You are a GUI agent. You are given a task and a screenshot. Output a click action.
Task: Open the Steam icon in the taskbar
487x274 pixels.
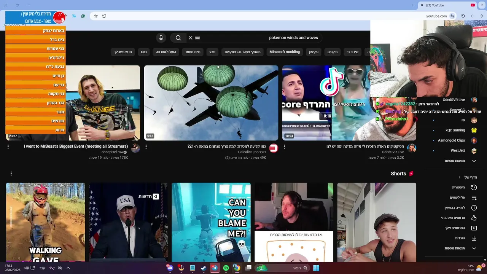pyautogui.click(x=204, y=268)
